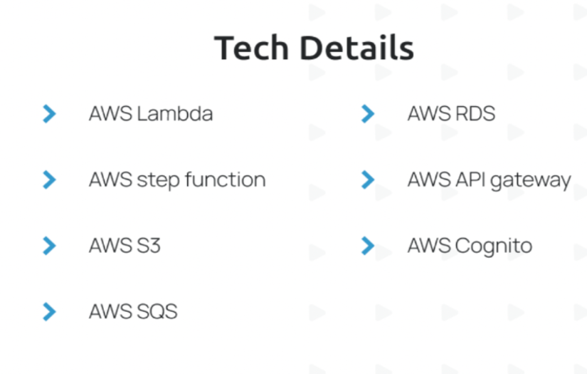Click the arrow bullet next to AWS S3
Image resolution: width=587 pixels, height=374 pixels.
[x=49, y=246]
